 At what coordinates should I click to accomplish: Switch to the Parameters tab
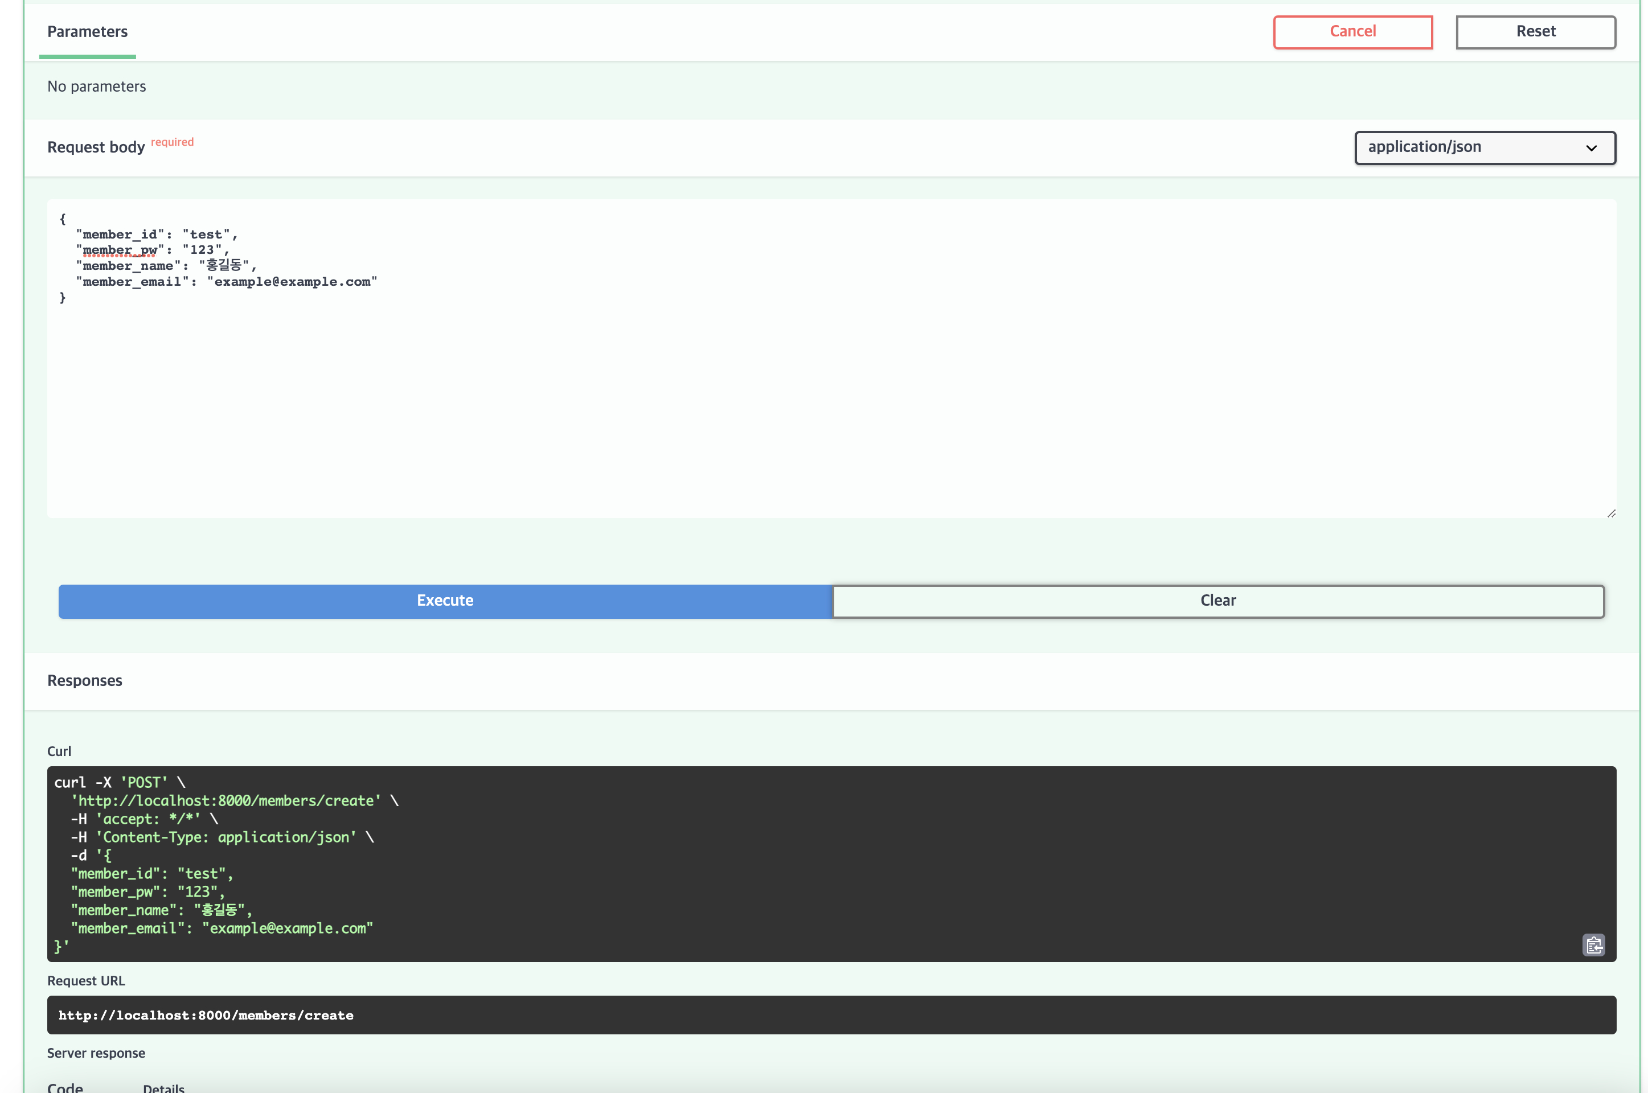coord(87,32)
